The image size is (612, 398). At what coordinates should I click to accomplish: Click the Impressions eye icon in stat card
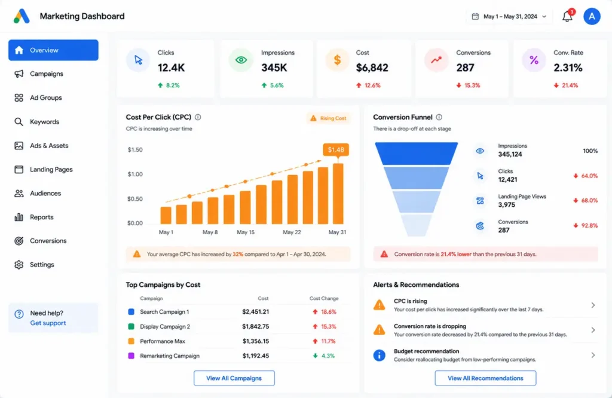[241, 60]
